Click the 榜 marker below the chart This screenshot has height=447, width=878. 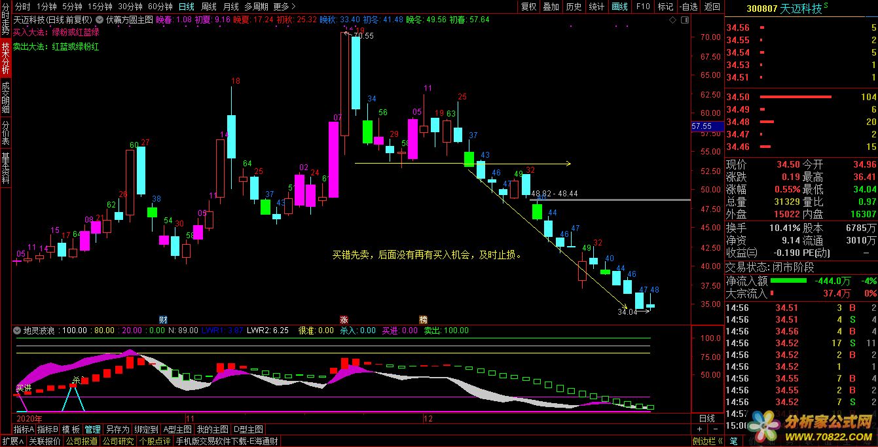click(423, 319)
